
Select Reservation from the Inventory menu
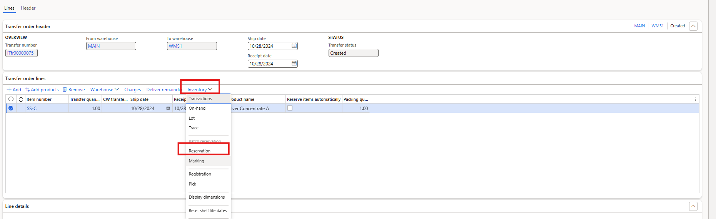tap(200, 151)
